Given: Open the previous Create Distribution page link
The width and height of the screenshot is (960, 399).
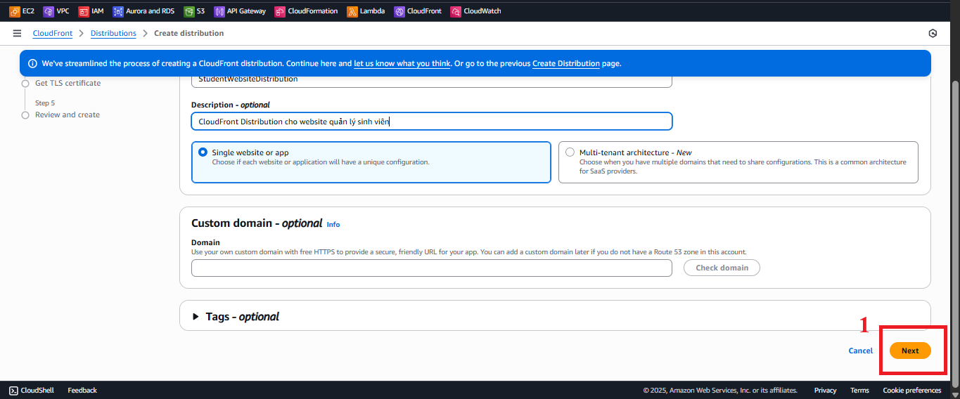Looking at the screenshot, I should (566, 63).
